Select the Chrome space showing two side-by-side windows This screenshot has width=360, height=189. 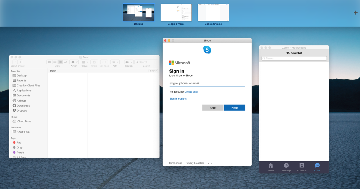176,13
